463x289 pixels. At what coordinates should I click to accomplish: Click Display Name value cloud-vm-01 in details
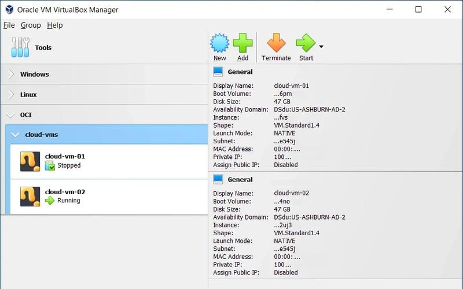click(x=292, y=86)
